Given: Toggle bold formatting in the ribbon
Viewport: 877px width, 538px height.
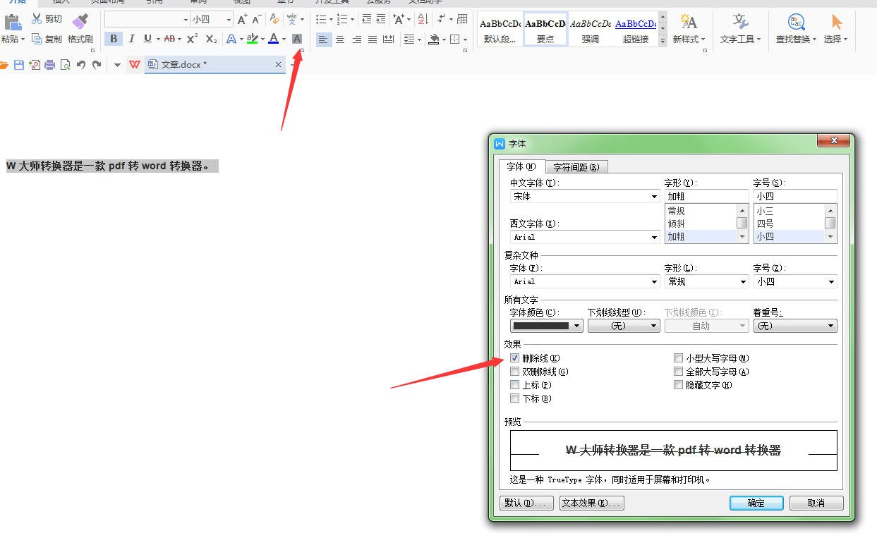Looking at the screenshot, I should (112, 39).
